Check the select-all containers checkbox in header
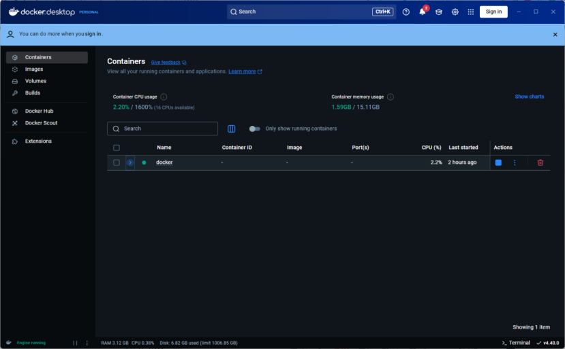 (117, 148)
